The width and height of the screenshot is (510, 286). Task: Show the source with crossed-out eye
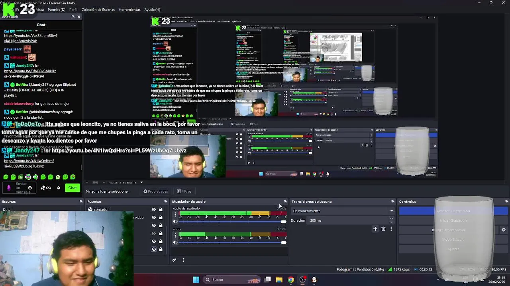pyautogui.click(x=154, y=233)
